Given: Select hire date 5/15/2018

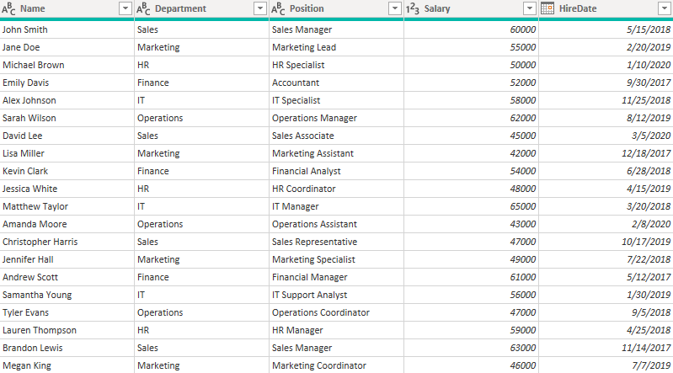Looking at the screenshot, I should click(x=606, y=29).
